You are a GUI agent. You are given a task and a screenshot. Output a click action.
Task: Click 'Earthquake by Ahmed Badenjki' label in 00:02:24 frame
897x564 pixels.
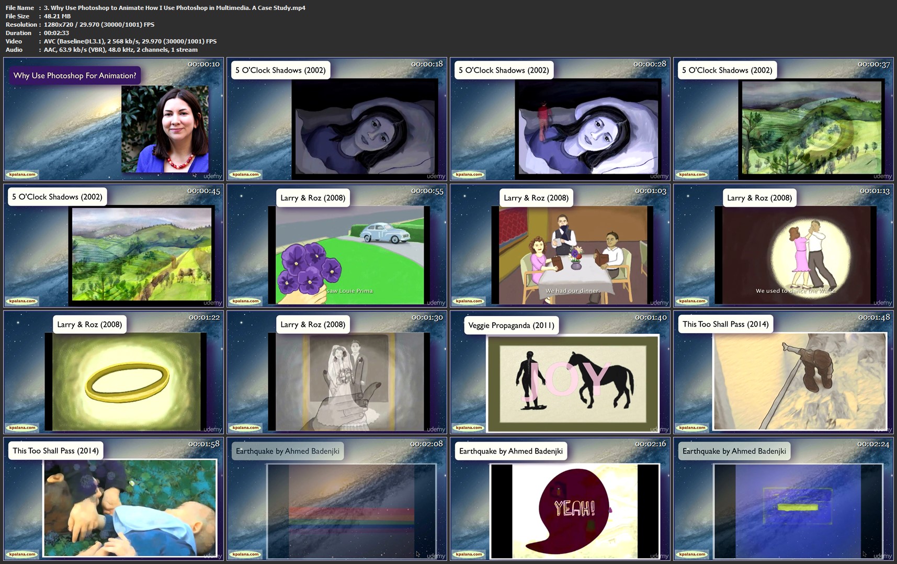[734, 451]
